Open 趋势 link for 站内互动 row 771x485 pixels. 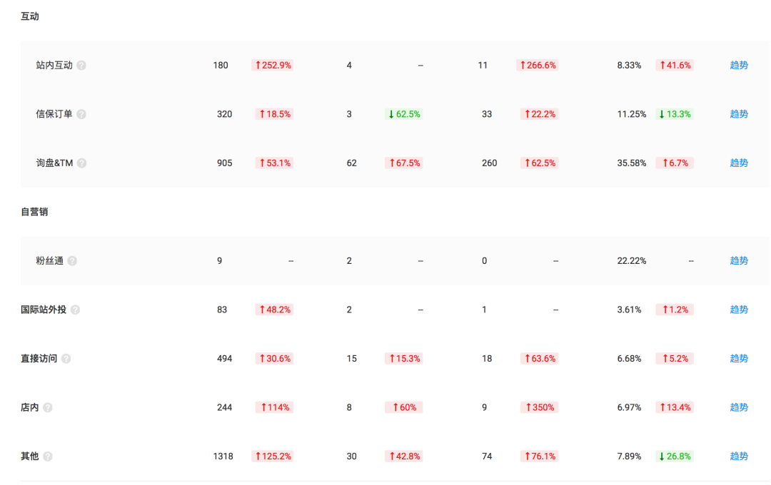[739, 66]
